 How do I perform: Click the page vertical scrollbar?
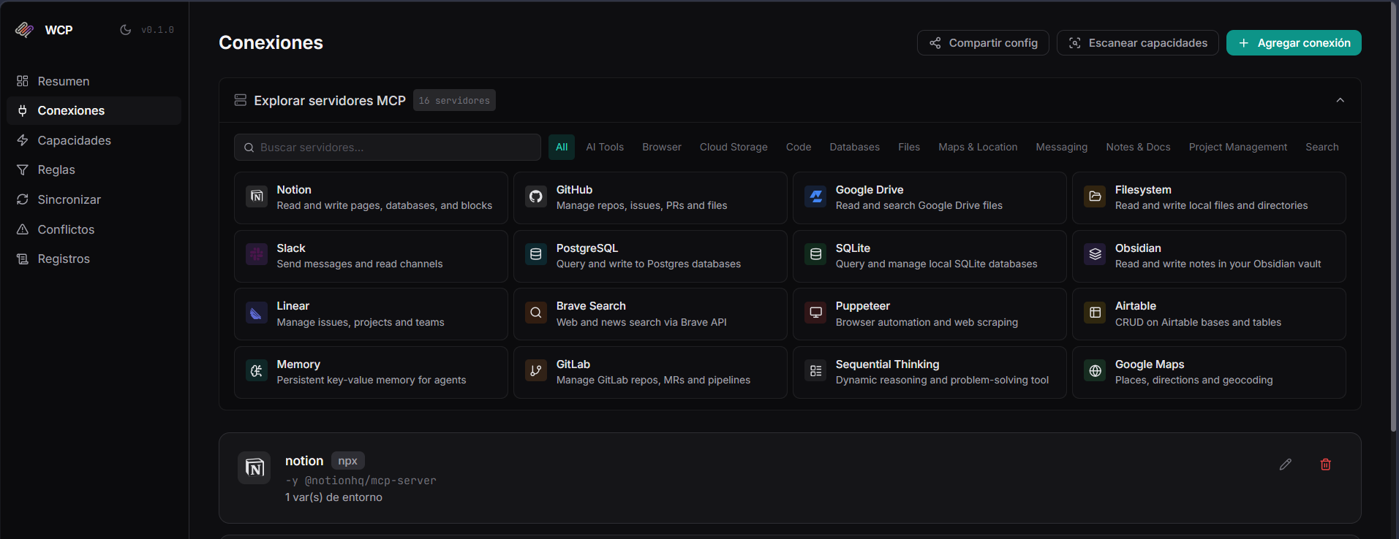point(1394,218)
